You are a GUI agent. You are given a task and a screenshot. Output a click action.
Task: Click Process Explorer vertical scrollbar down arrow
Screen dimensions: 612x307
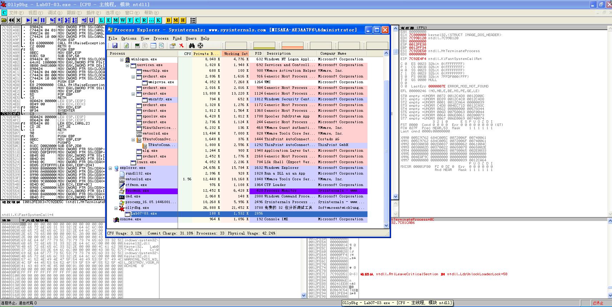point(386,225)
